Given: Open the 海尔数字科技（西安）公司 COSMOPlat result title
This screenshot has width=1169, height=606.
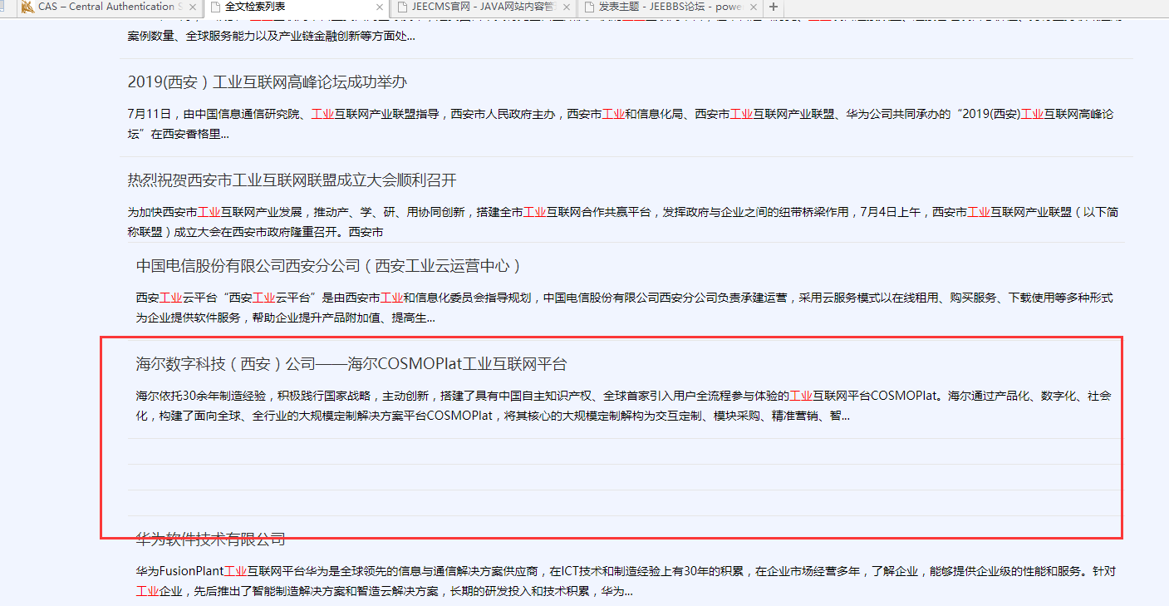Looking at the screenshot, I should (x=351, y=364).
